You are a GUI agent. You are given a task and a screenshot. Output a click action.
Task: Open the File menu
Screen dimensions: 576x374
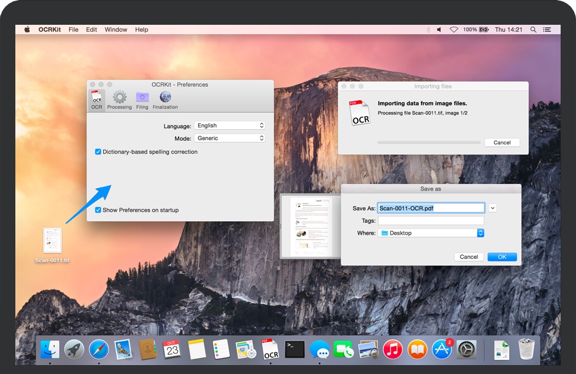point(73,29)
